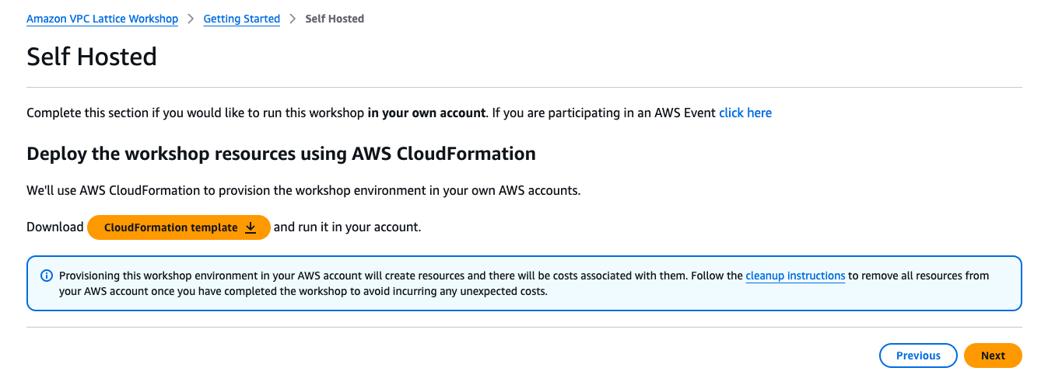This screenshot has height=385, width=1041.
Task: Click the "We'll use AWS CloudFormation" paragraph
Action: point(303,190)
